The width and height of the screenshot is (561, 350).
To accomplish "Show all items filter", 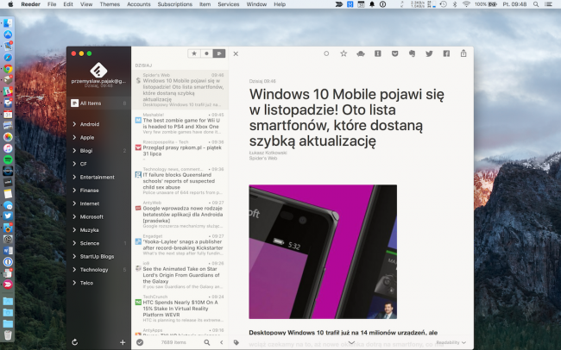I will [219, 53].
